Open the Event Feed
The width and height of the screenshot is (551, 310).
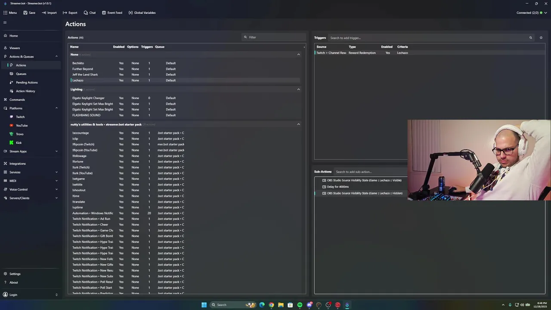point(112,12)
